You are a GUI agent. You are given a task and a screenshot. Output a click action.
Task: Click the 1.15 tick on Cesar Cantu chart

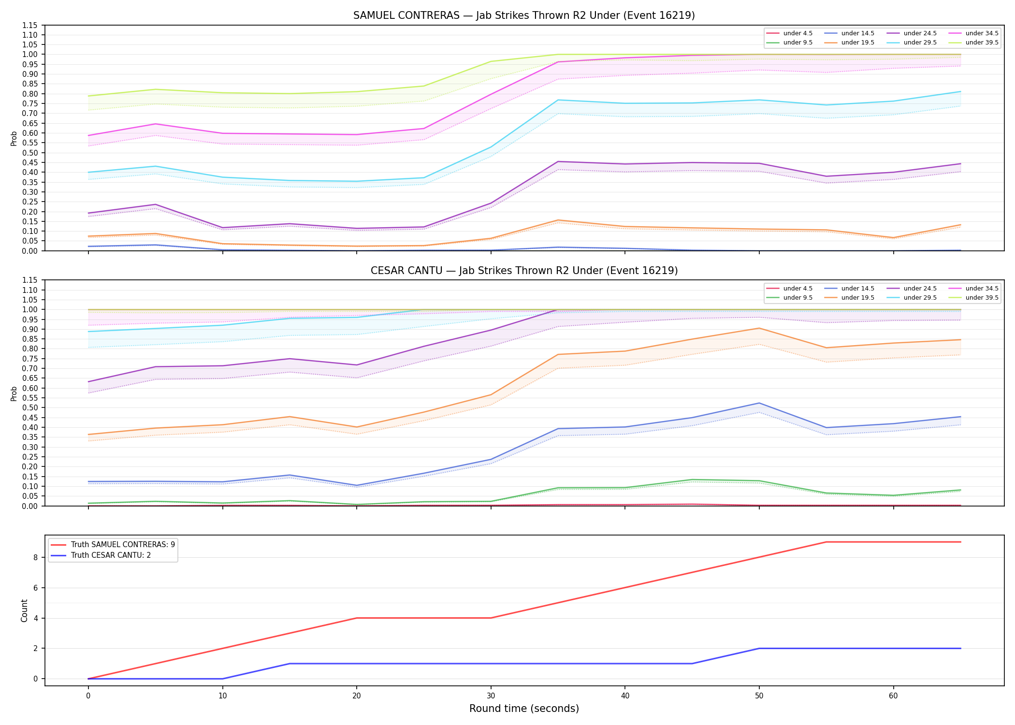tap(31, 280)
